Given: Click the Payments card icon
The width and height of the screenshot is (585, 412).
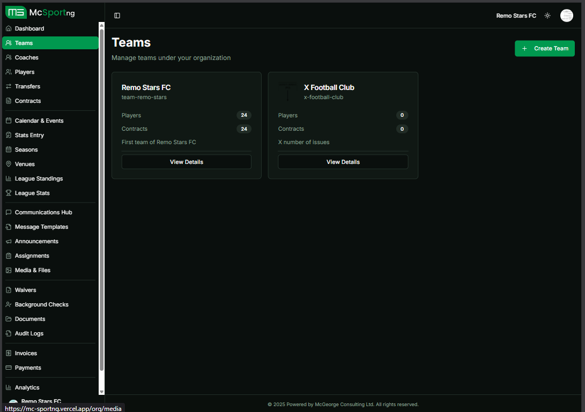Looking at the screenshot, I should (9, 368).
